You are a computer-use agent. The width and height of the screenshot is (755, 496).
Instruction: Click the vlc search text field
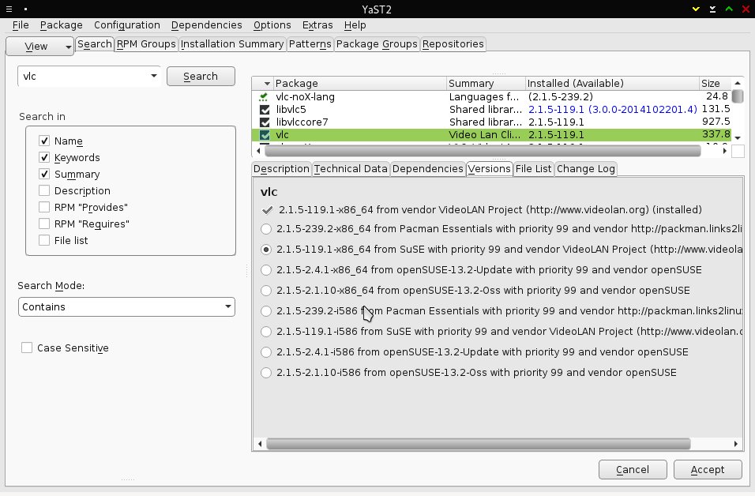[x=83, y=76]
